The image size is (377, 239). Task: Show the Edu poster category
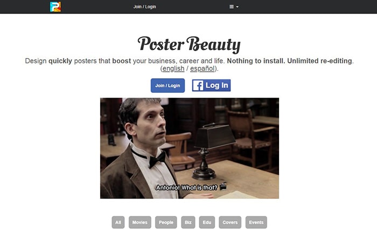tap(207, 222)
